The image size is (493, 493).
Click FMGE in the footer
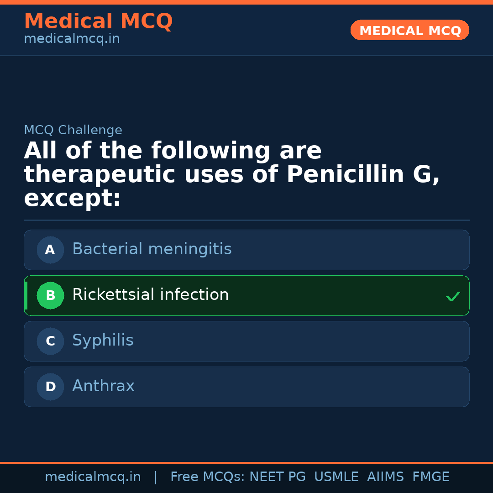[x=430, y=477]
